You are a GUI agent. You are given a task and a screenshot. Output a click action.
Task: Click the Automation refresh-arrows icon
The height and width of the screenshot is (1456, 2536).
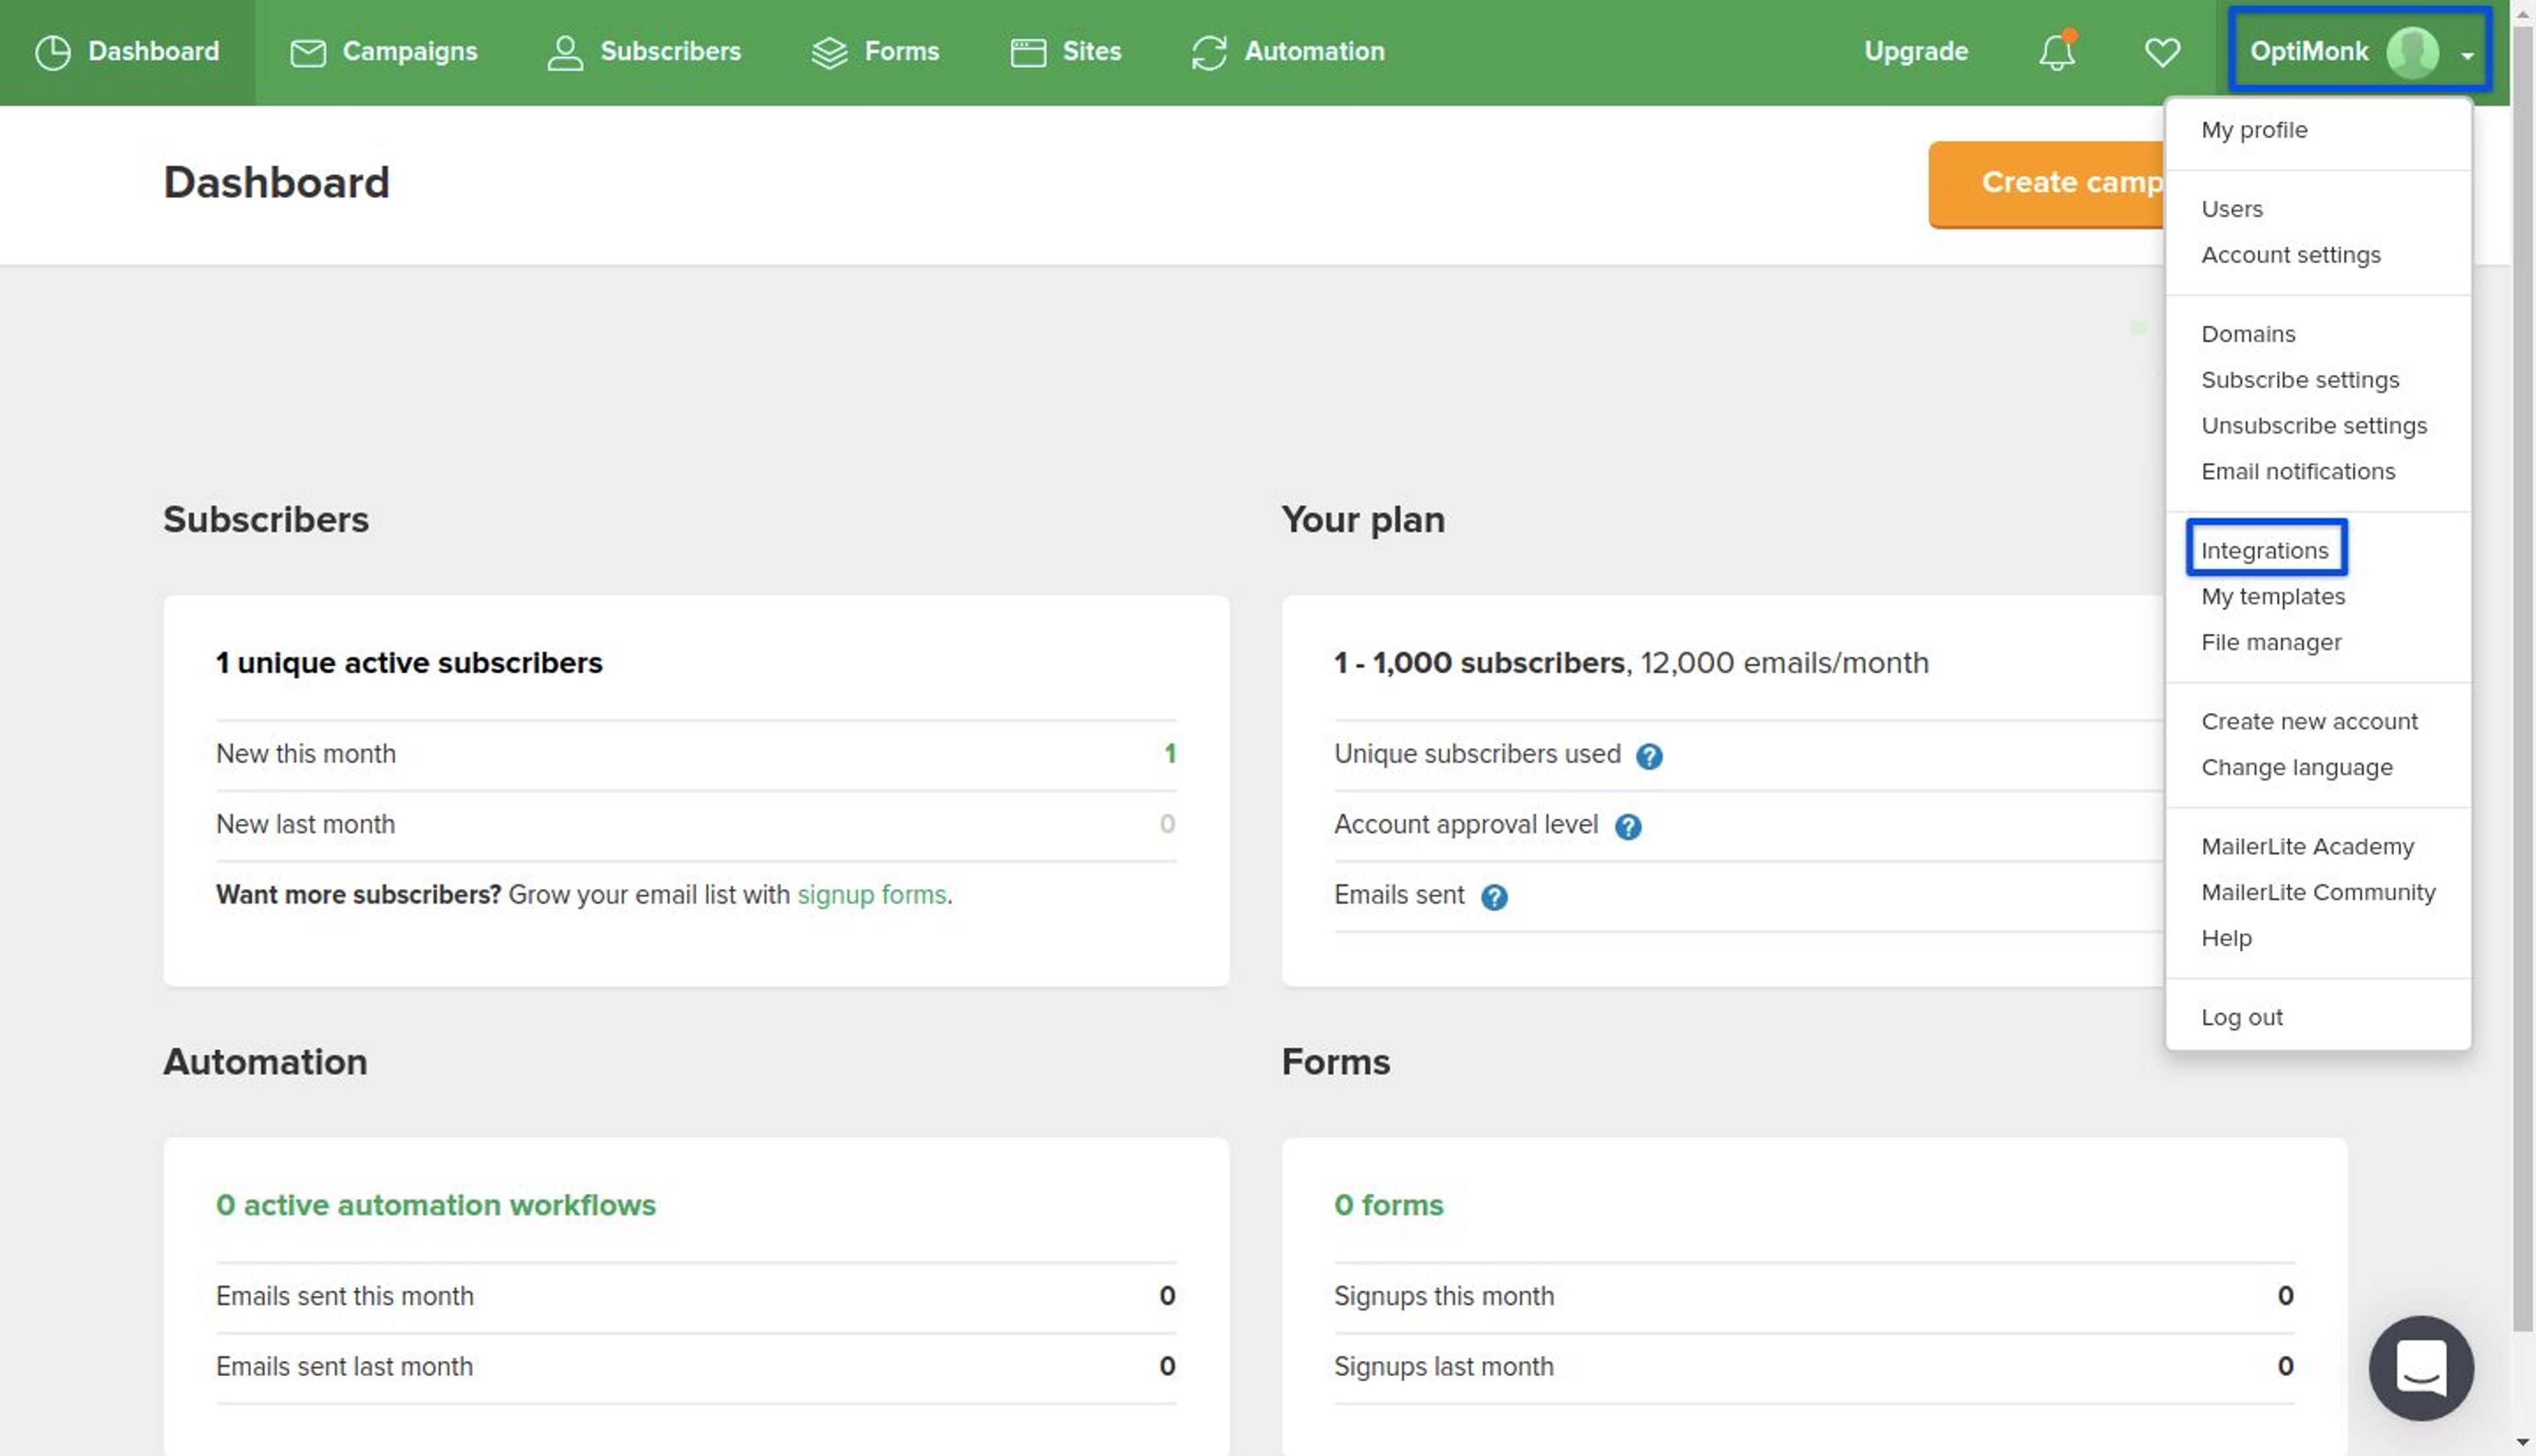pos(1209,52)
